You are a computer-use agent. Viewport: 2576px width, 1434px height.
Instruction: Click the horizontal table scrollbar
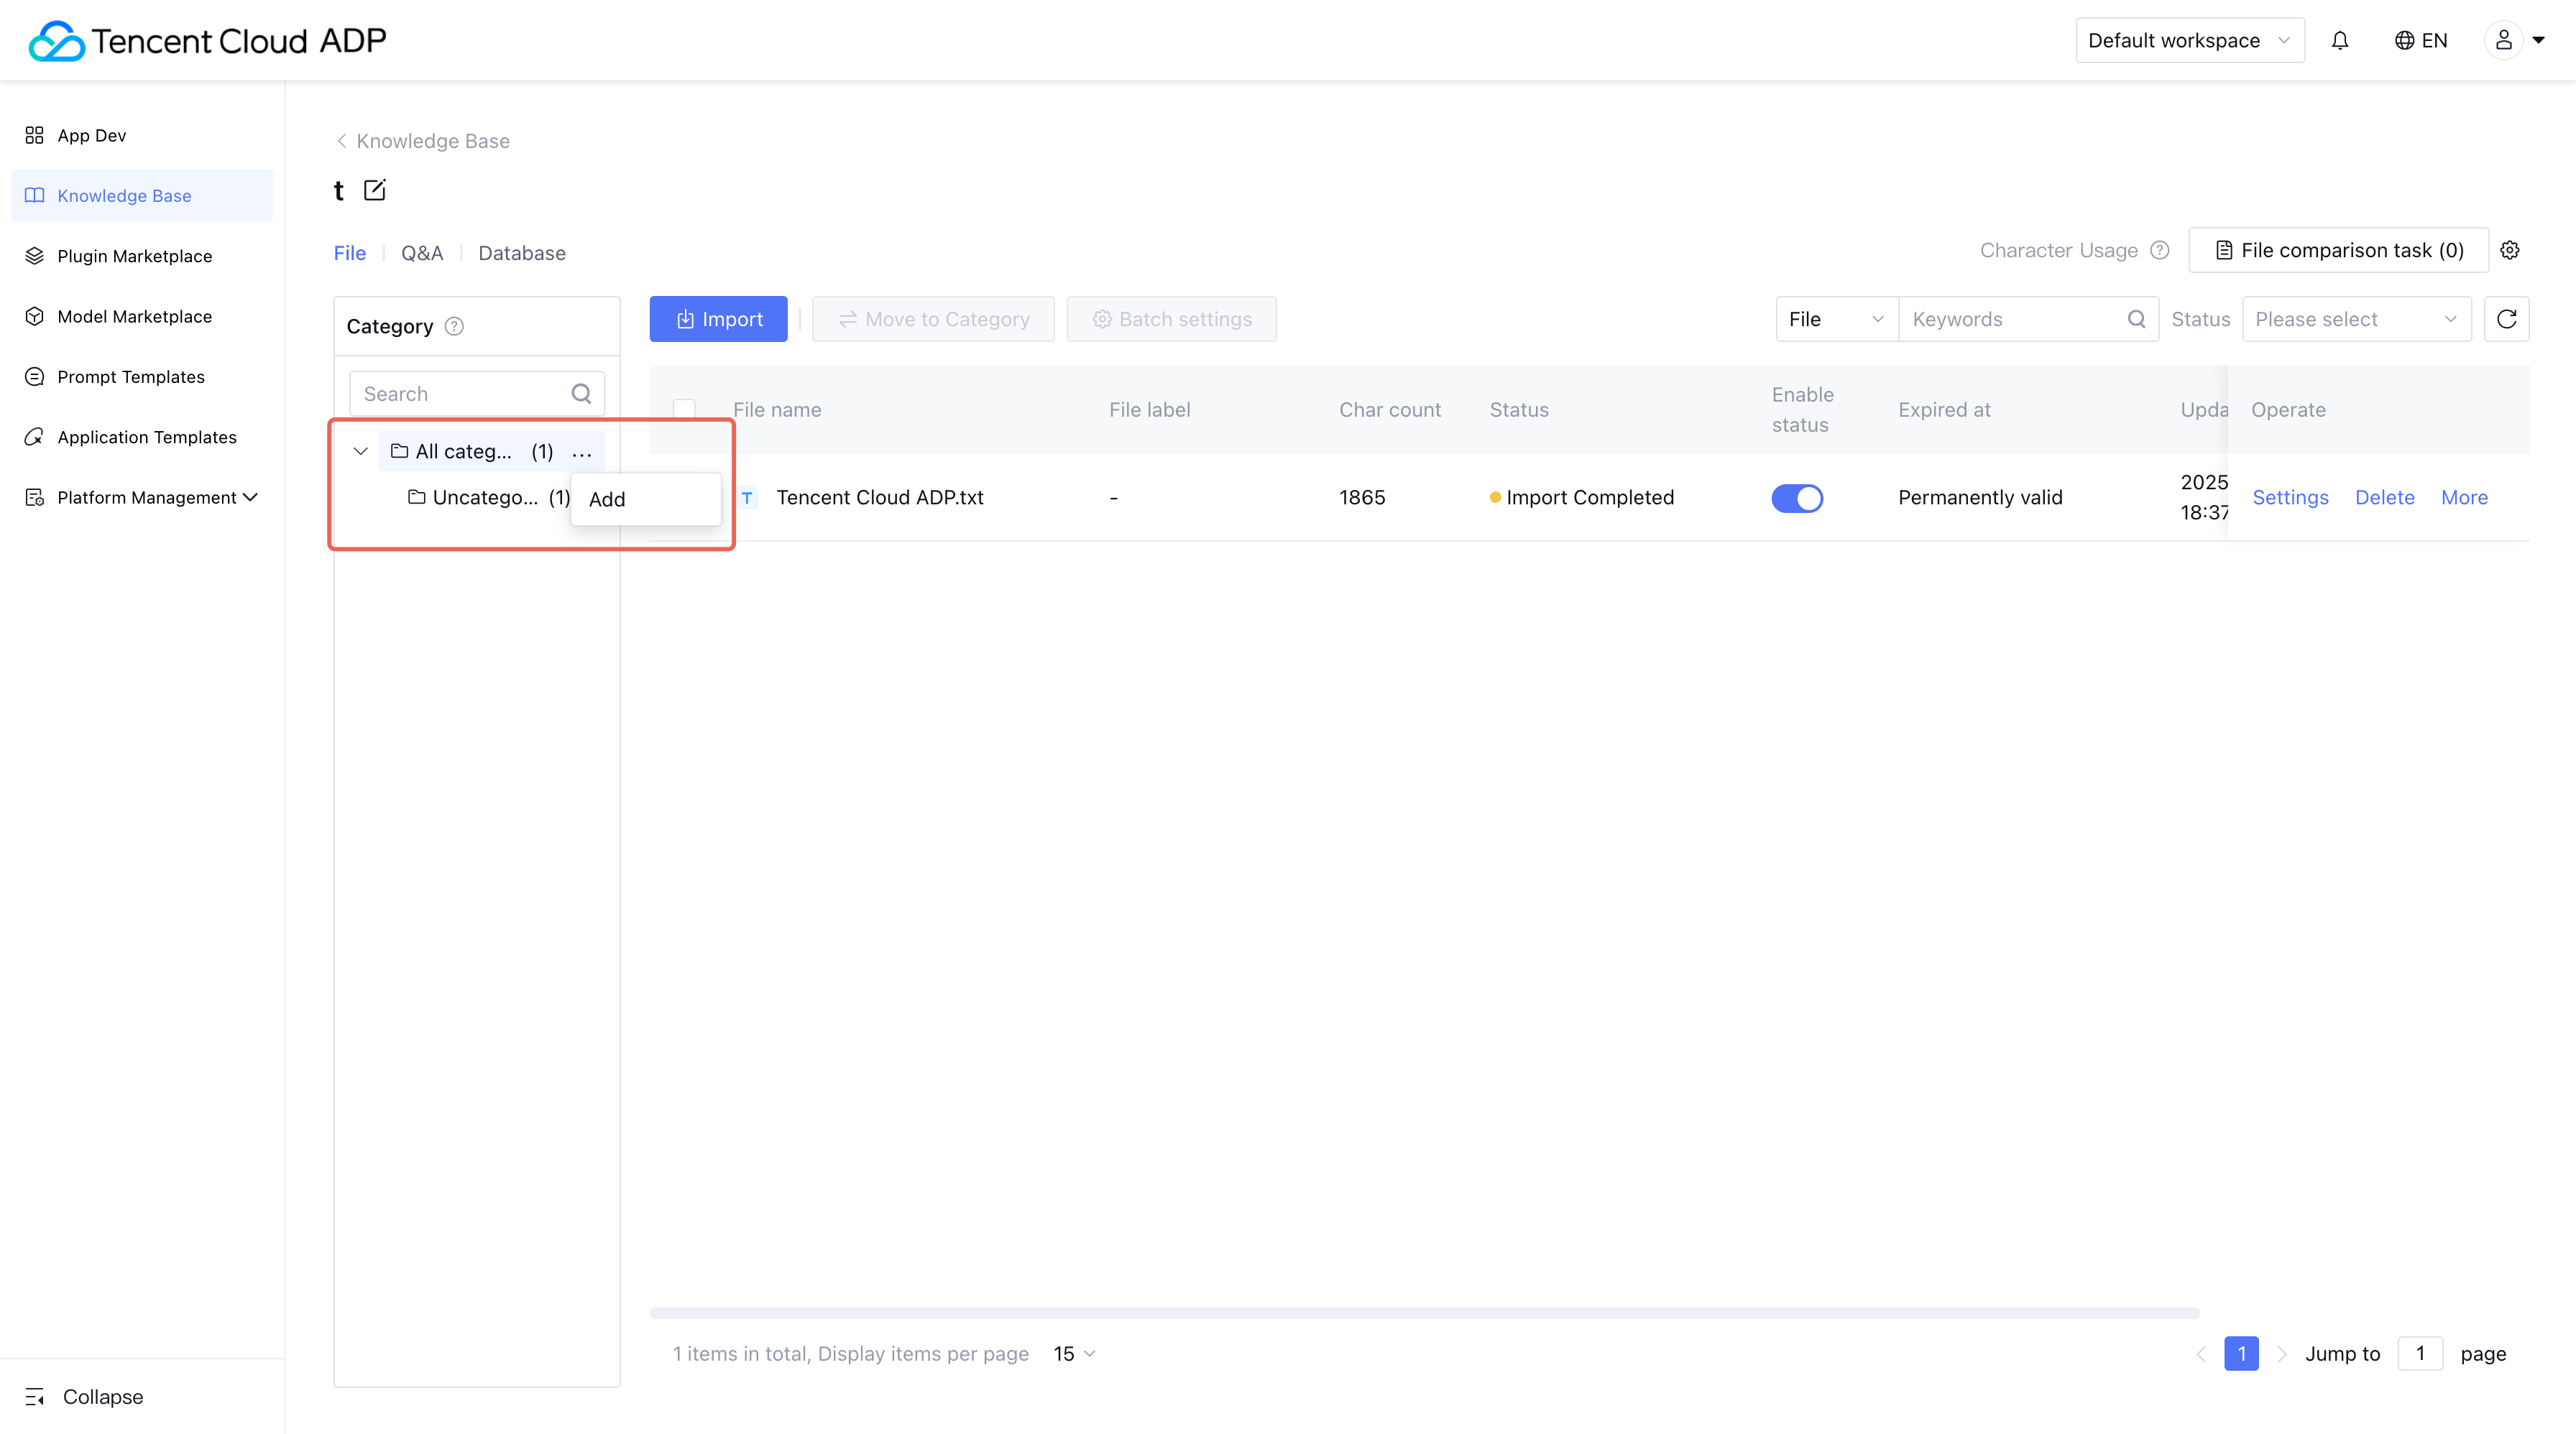click(1424, 1312)
